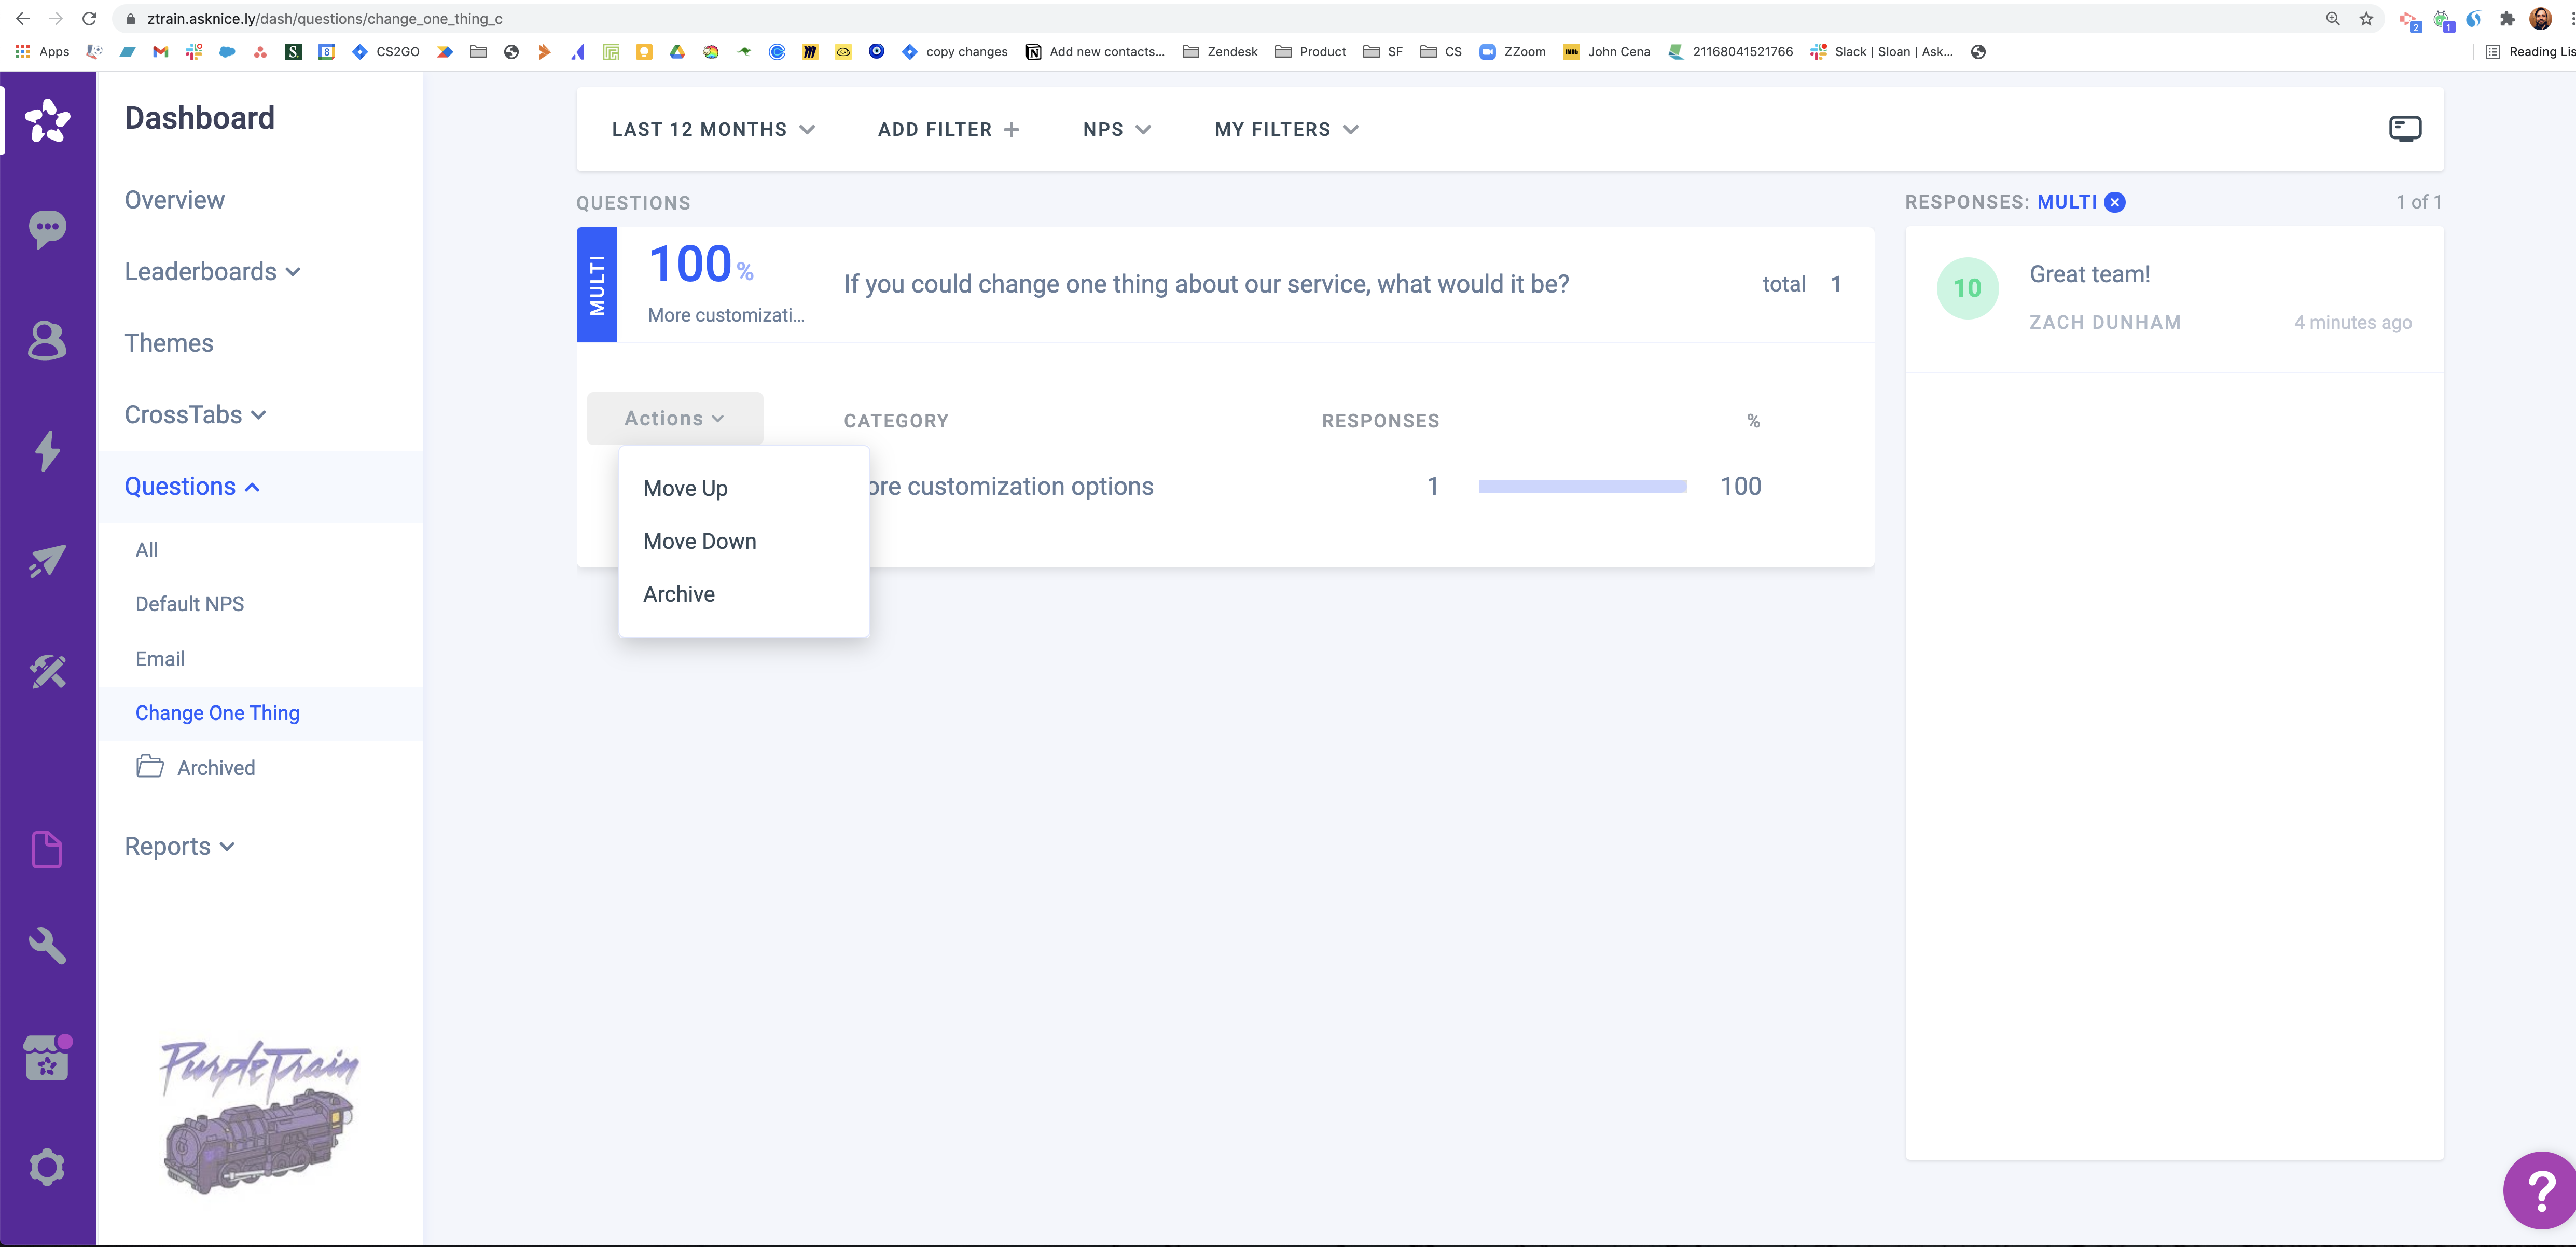Click the Add Filter button

(948, 130)
